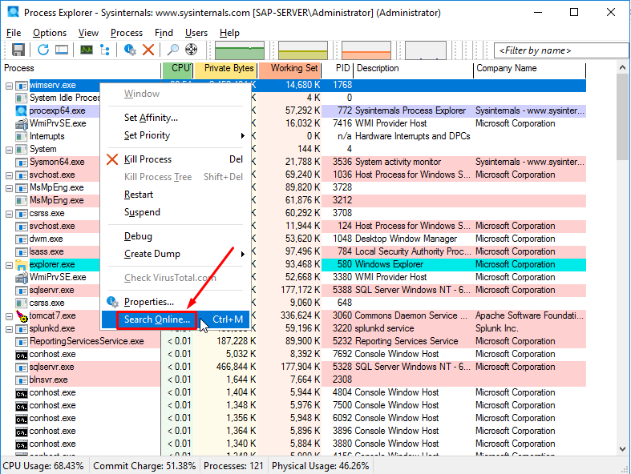The image size is (631, 474).
Task: Open the process Properties toolbar icon
Action: (x=130, y=50)
